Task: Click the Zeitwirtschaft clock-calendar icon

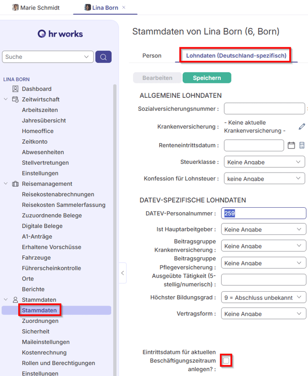Action: (15, 99)
